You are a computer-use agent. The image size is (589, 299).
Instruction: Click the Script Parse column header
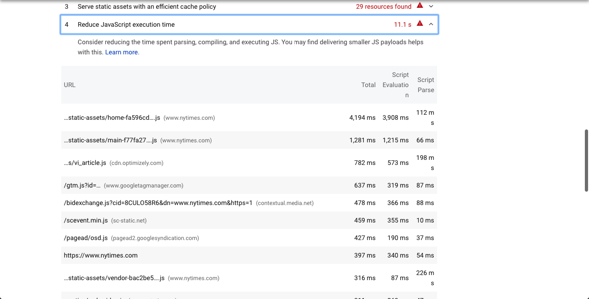[426, 85]
